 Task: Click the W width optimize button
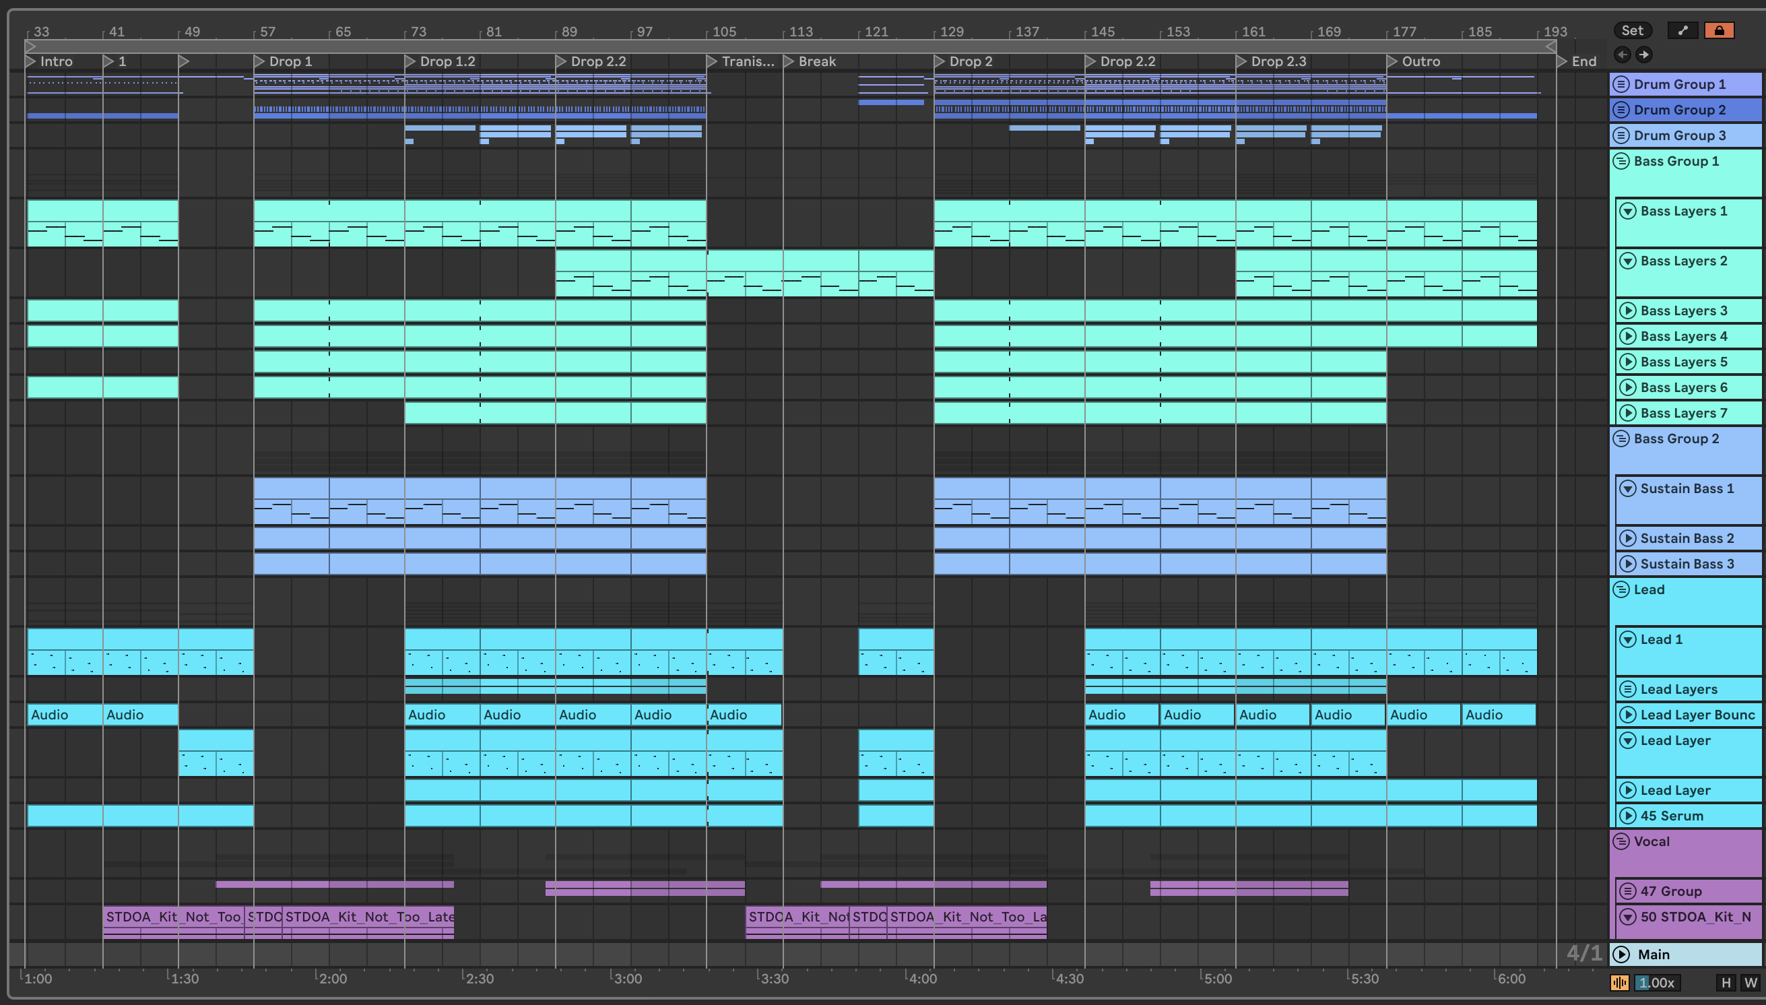(x=1751, y=982)
